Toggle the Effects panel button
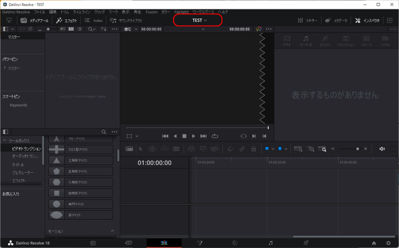 tap(67, 21)
